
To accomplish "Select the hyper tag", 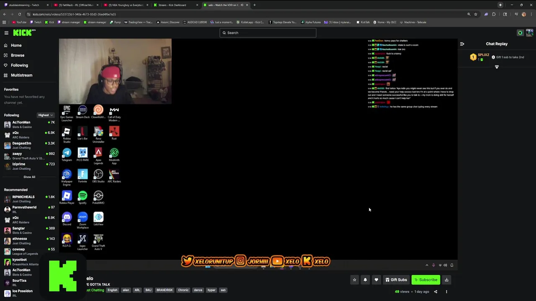I will point(211,290).
